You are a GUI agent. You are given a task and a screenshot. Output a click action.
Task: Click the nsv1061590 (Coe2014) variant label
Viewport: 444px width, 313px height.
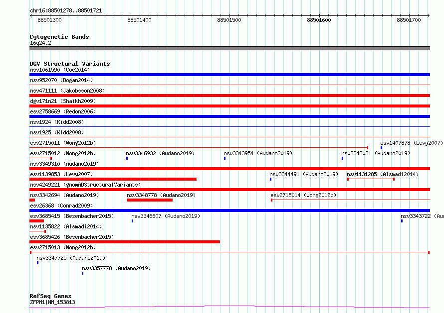click(60, 70)
